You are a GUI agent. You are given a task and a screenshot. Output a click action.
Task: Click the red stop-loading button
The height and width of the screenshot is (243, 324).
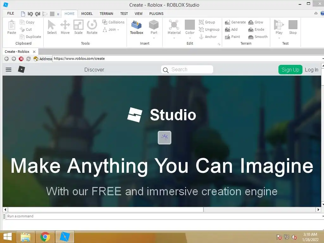click(x=21, y=59)
